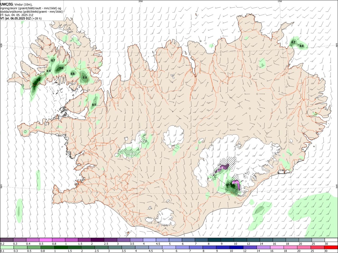Select the bright pink 0.5 swatch in the top legend
338x253 pixels.
point(45,240)
